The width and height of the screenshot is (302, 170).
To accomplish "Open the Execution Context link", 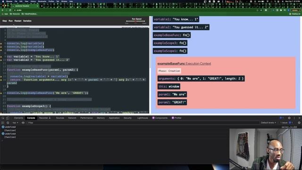I will [198, 64].
